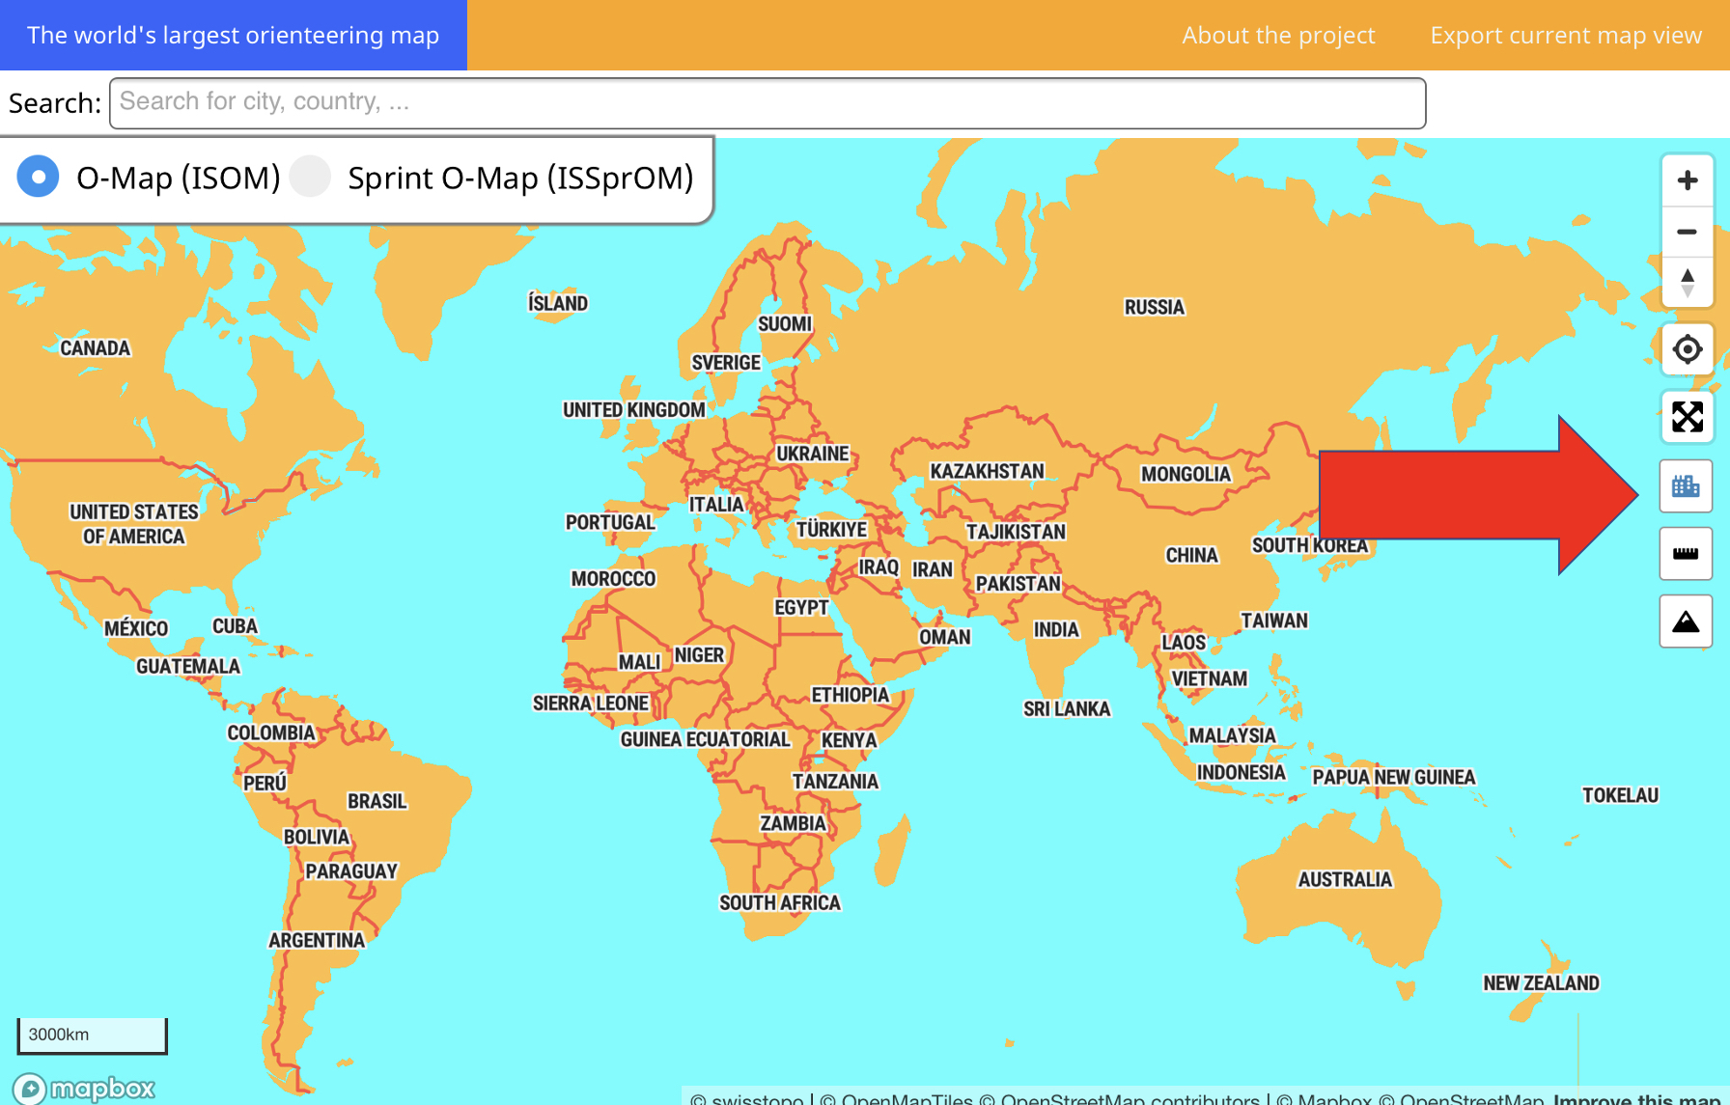This screenshot has height=1105, width=1730.
Task: Reset map bearing with compass button
Action: coord(1687,283)
